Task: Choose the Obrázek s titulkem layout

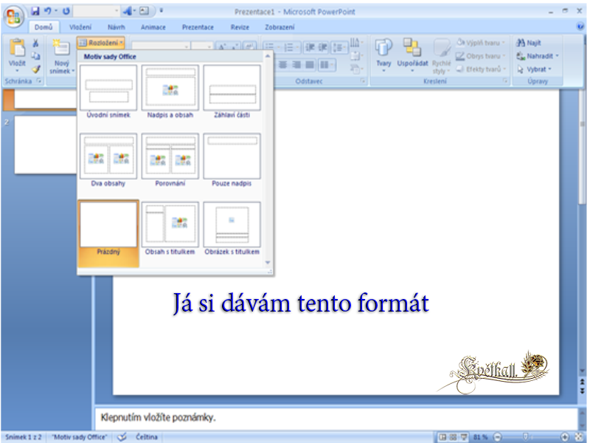Action: 232,229
